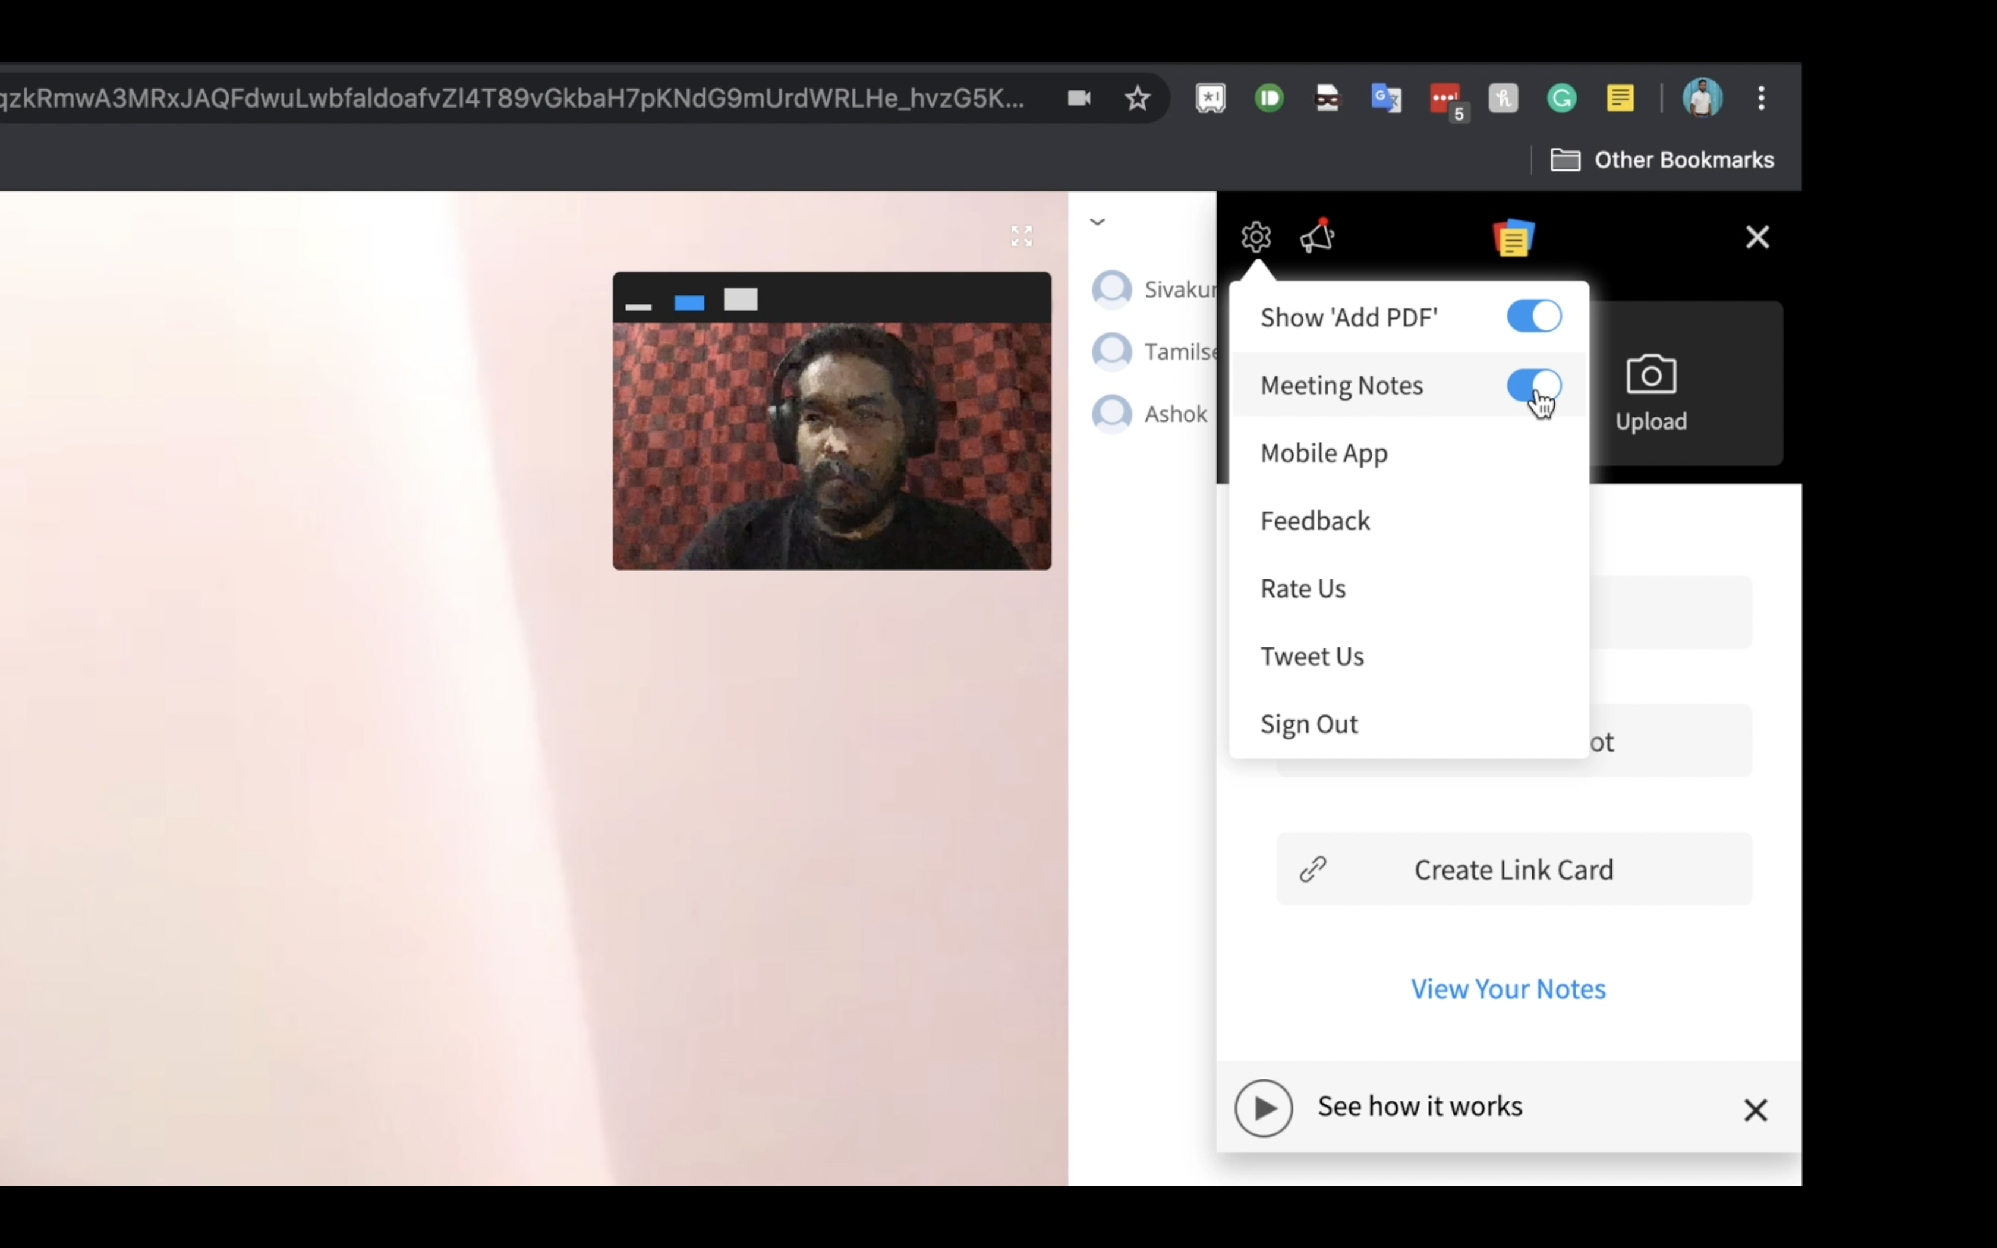The image size is (1997, 1248).
Task: Expand the video to fullscreen
Action: (x=1020, y=236)
